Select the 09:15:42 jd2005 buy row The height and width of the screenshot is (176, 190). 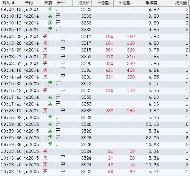(94, 91)
